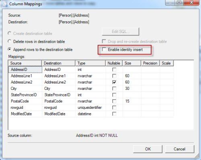The image size is (201, 160).
Task: Select Delete rows in destination table
Action: (x=10, y=42)
